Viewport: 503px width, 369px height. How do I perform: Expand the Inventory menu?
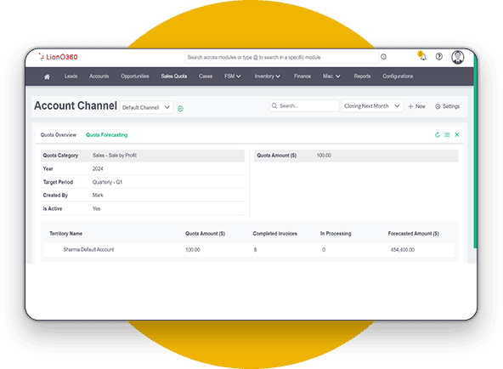(x=268, y=77)
